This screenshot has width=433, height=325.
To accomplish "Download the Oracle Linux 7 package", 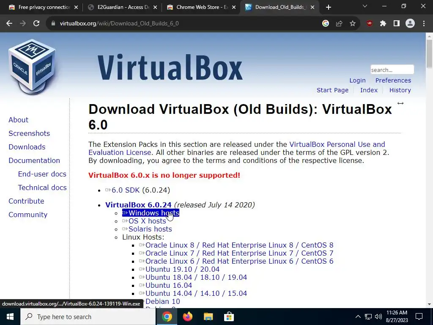I will pyautogui.click(x=236, y=253).
